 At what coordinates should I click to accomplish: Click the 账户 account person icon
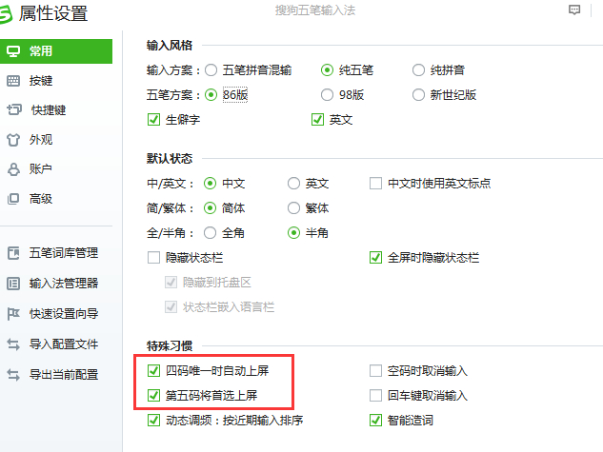13,169
